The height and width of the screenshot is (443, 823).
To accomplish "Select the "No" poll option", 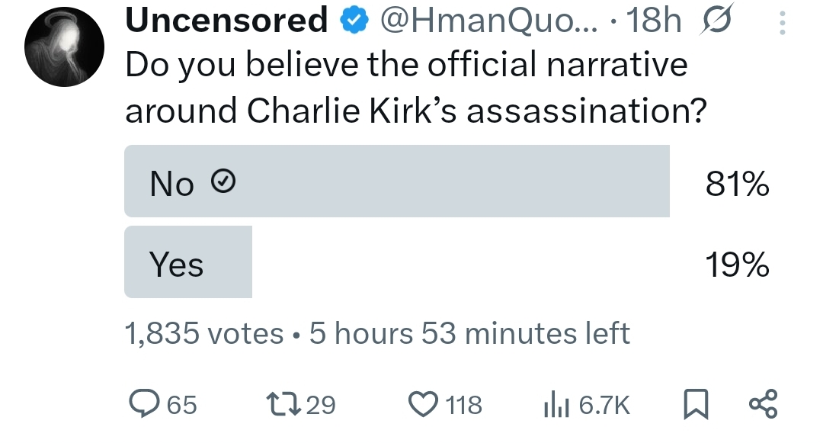I will (396, 181).
